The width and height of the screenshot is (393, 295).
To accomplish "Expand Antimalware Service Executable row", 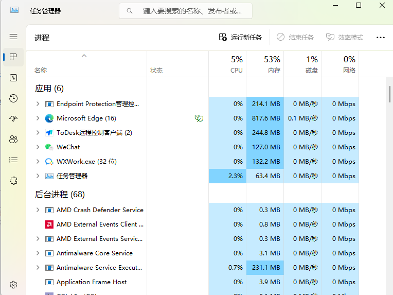I will point(38,267).
